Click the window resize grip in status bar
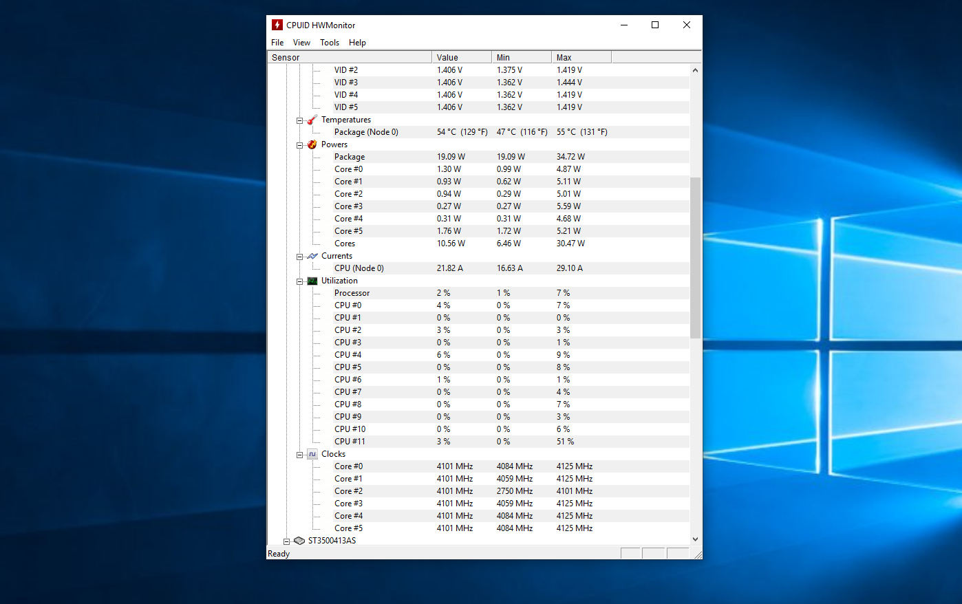 pyautogui.click(x=696, y=554)
